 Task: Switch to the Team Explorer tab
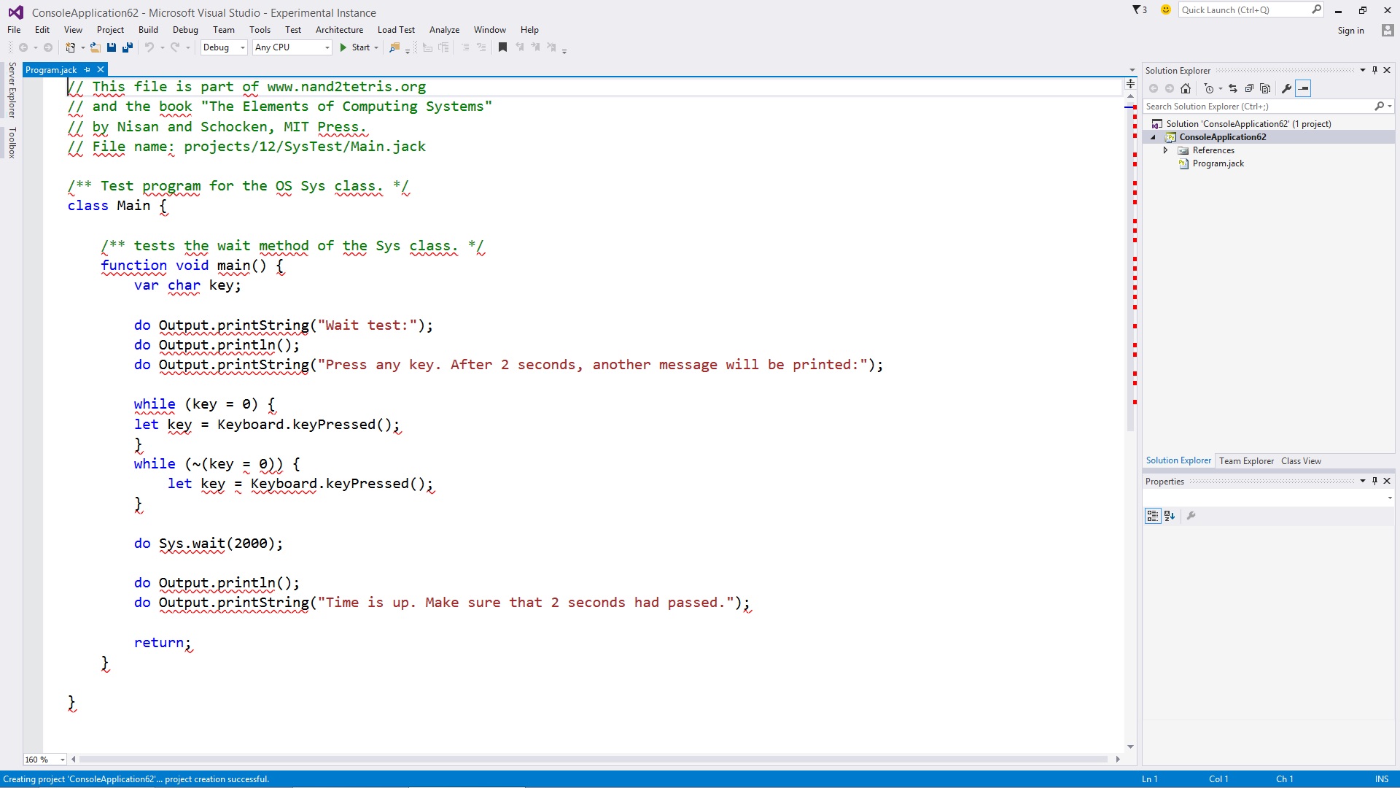(1246, 461)
